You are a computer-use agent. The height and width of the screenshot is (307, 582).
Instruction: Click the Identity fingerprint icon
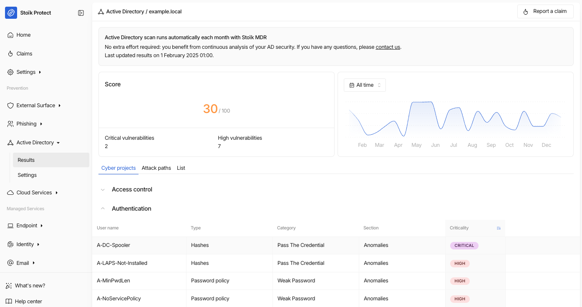tap(10, 244)
